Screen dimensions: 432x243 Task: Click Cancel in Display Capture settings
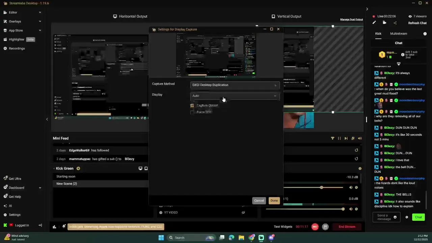coord(259,200)
